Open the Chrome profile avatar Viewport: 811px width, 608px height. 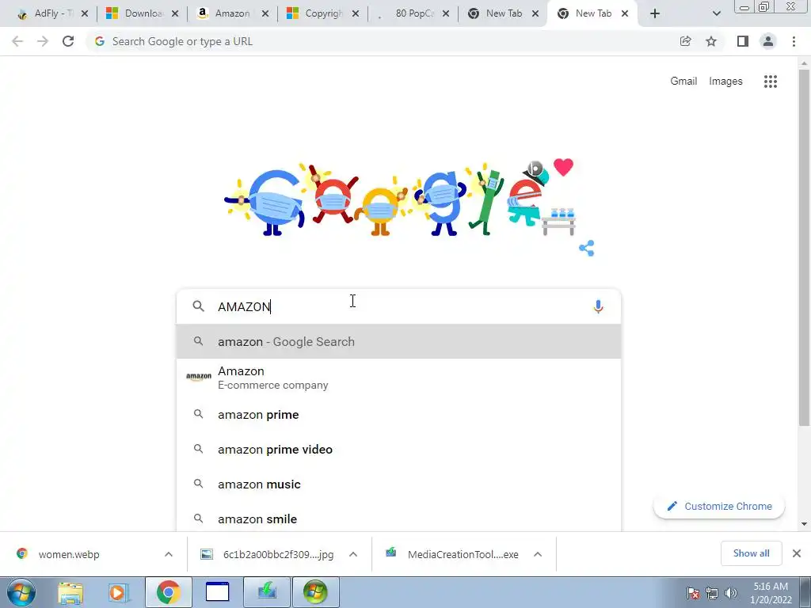[x=768, y=41]
